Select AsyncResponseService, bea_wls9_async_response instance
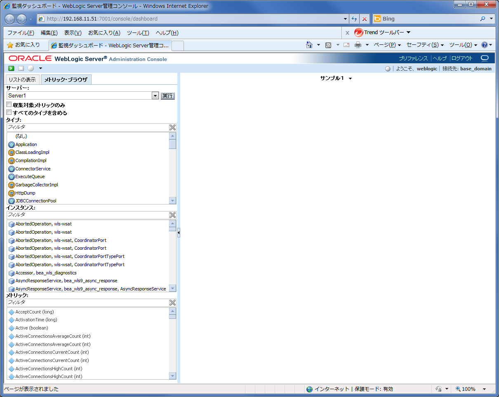The width and height of the screenshot is (499, 397). pyautogui.click(x=66, y=281)
